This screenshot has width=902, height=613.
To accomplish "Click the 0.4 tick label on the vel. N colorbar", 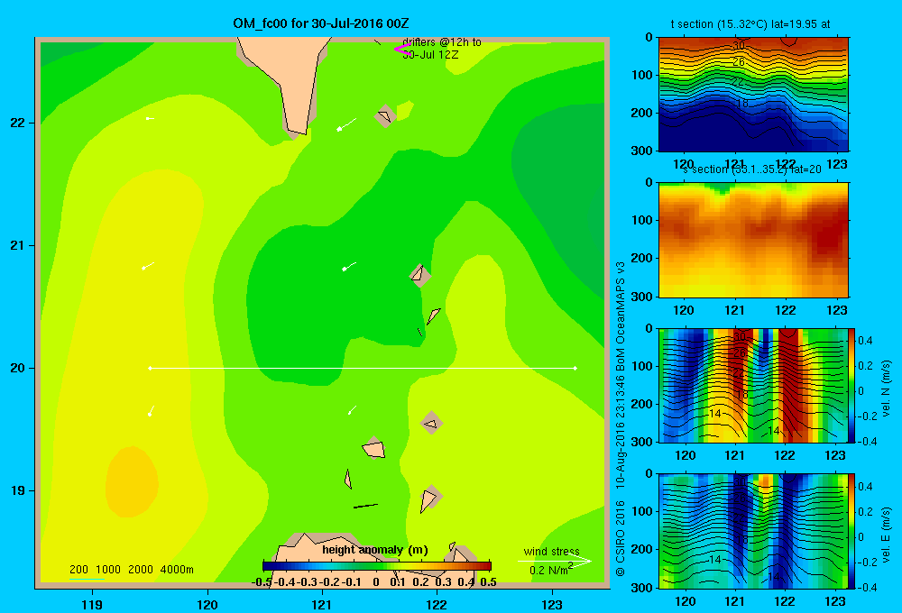I will pos(865,341).
